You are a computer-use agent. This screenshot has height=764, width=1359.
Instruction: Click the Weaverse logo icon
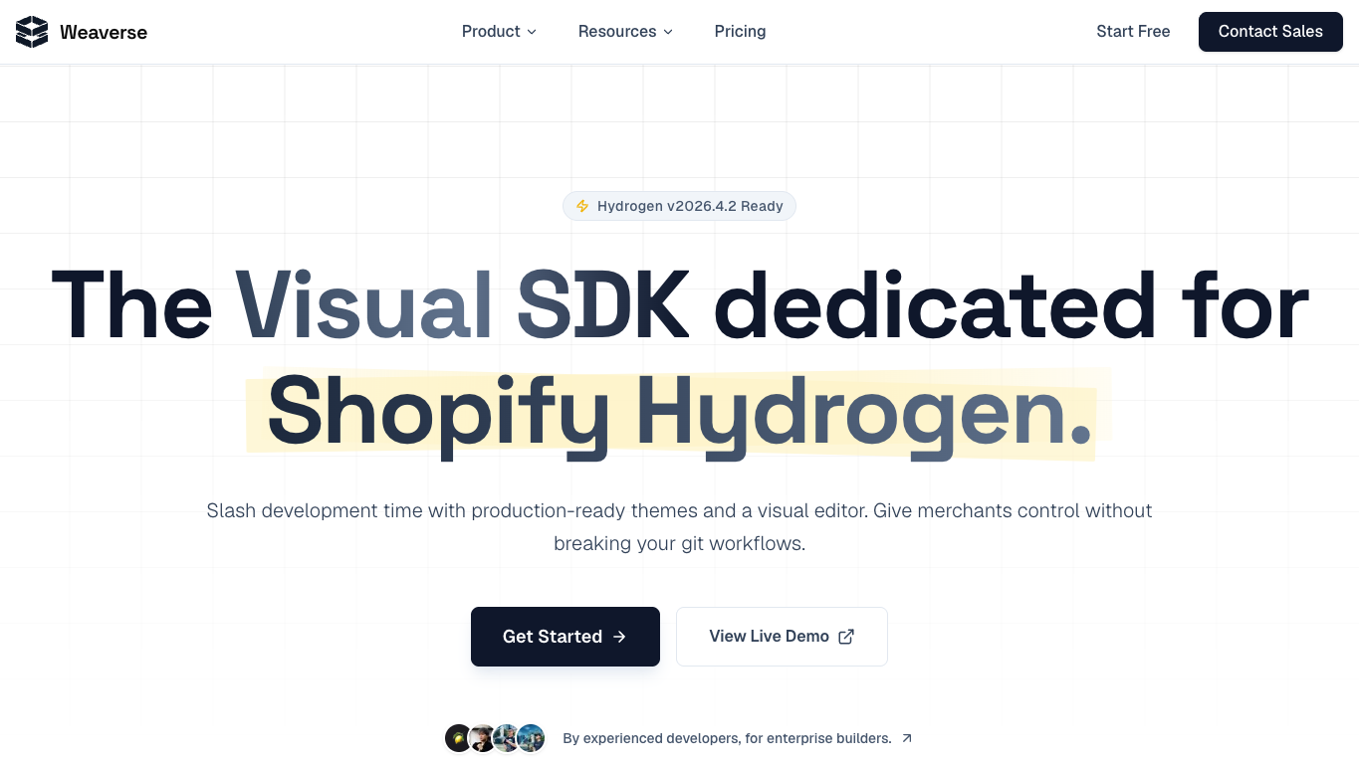coord(32,32)
